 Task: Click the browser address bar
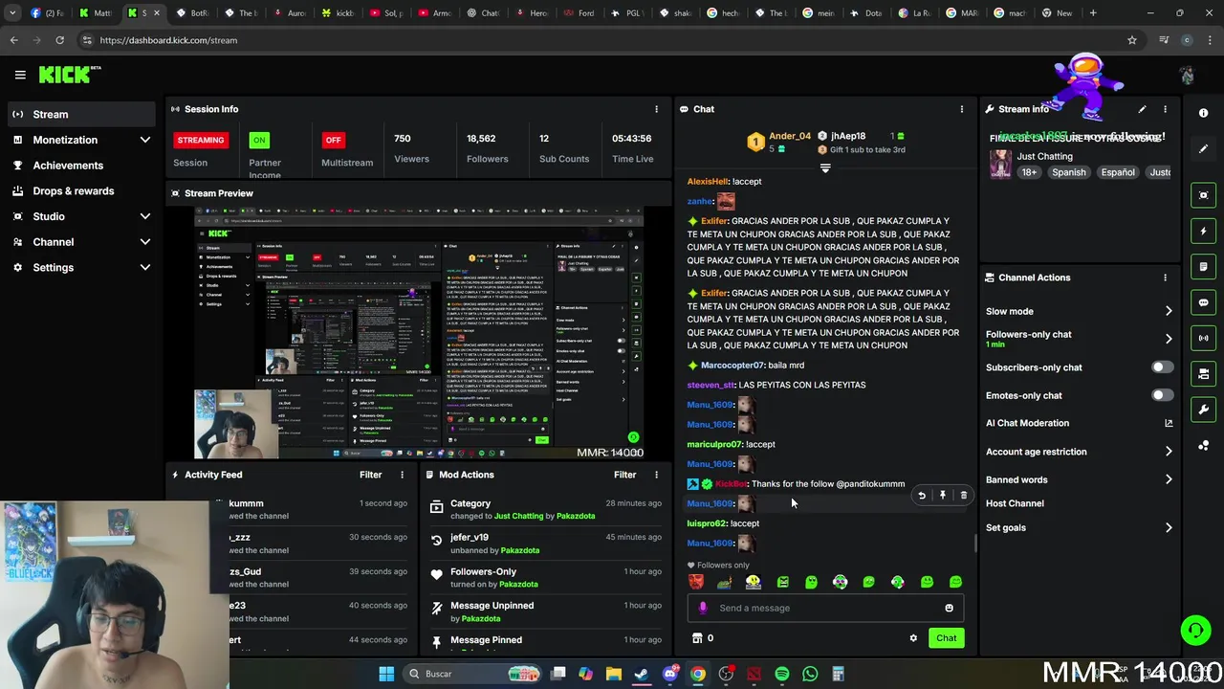[602, 40]
